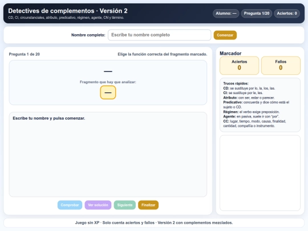The height and width of the screenshot is (231, 308).
Task: Click the highlighted fragment box with dash
Action: point(108,92)
